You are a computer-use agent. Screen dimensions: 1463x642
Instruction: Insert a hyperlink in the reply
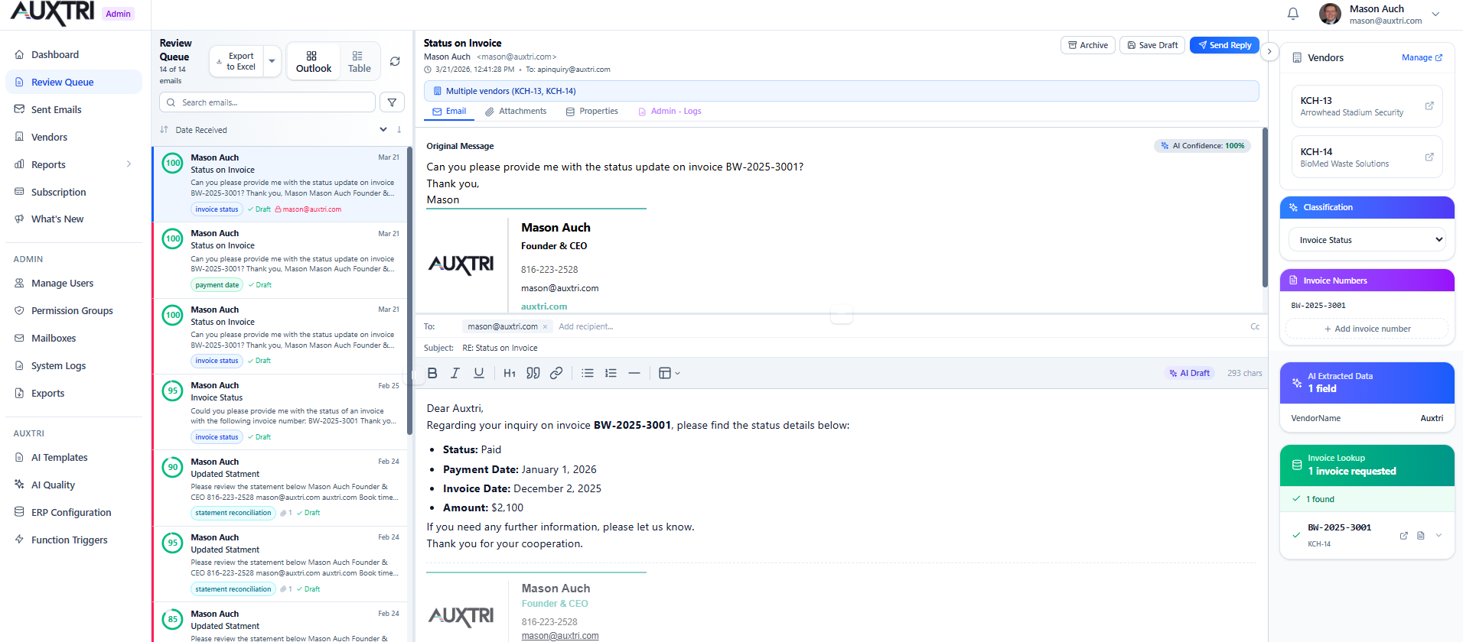pos(556,373)
